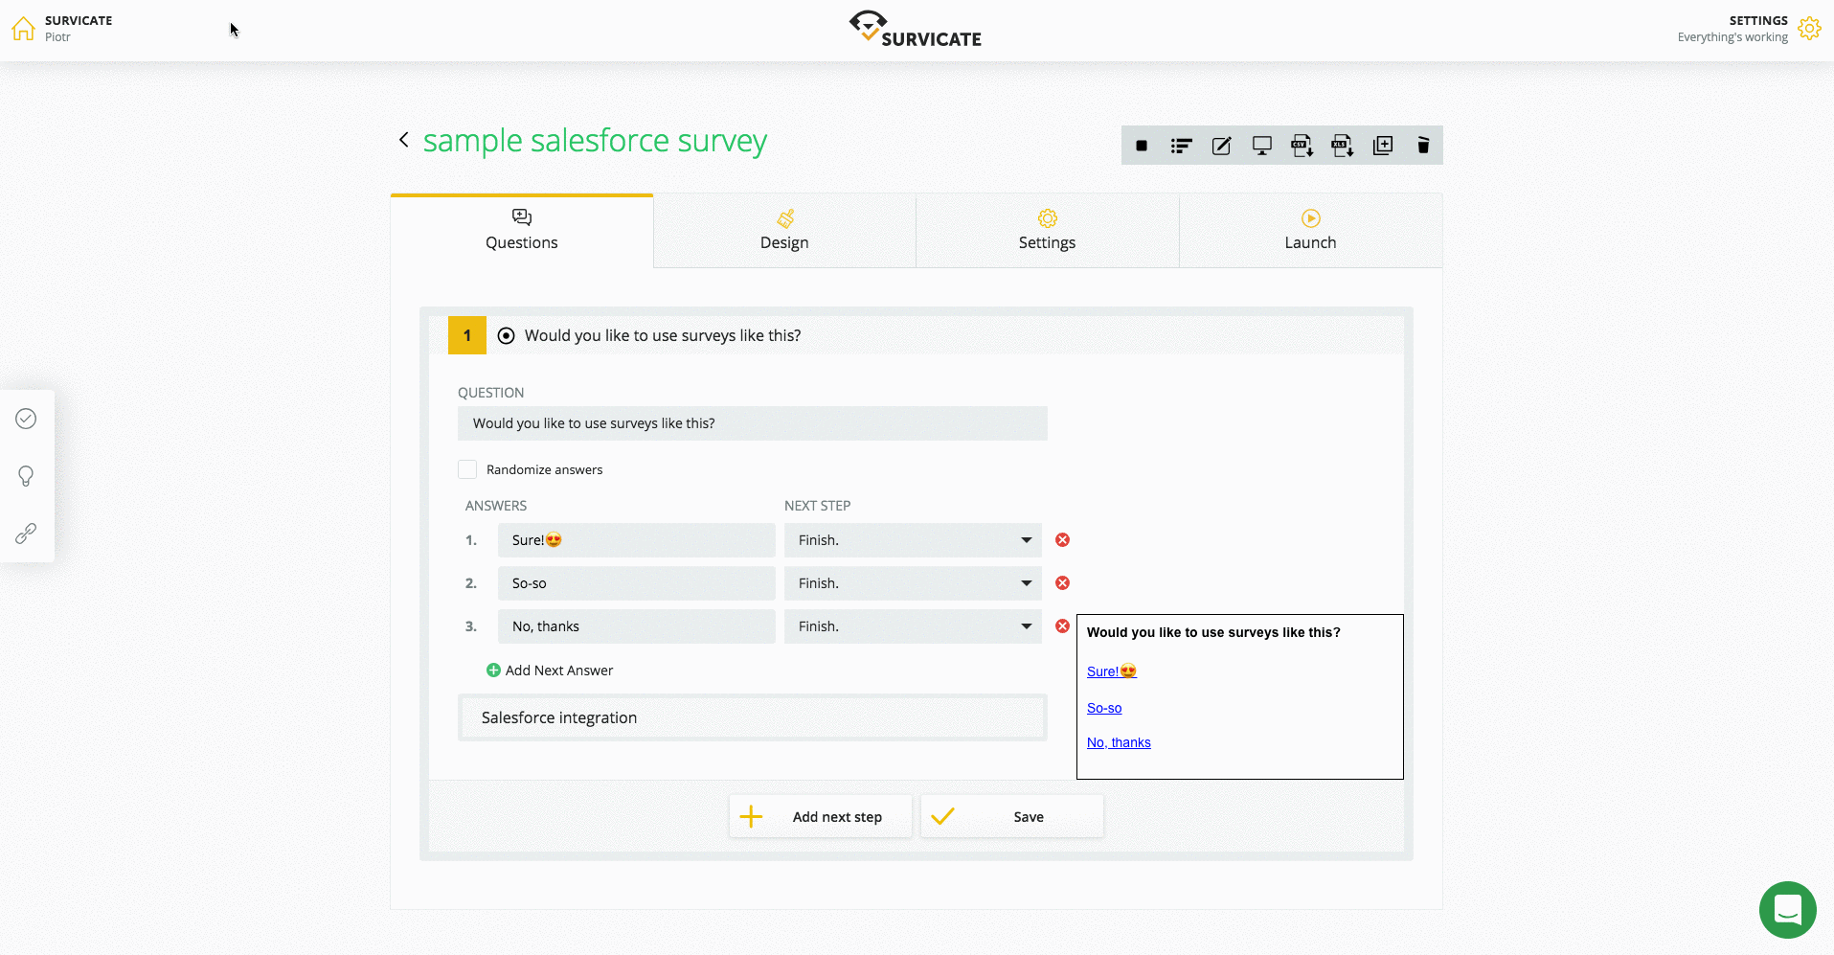Click "SURVICATE Piotr" account label
1834x955 pixels.
(x=79, y=29)
